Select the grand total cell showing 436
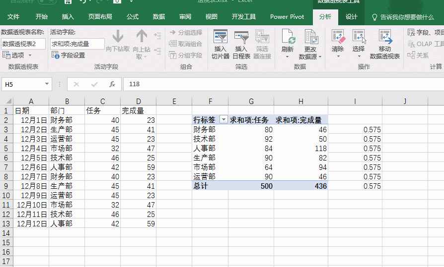The image size is (444, 267). 300,186
